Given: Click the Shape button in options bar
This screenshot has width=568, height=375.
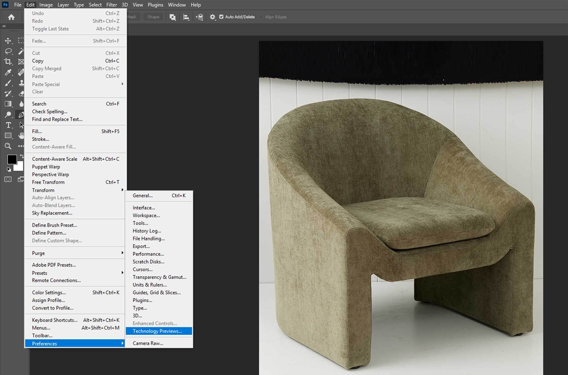Looking at the screenshot, I should click(153, 17).
